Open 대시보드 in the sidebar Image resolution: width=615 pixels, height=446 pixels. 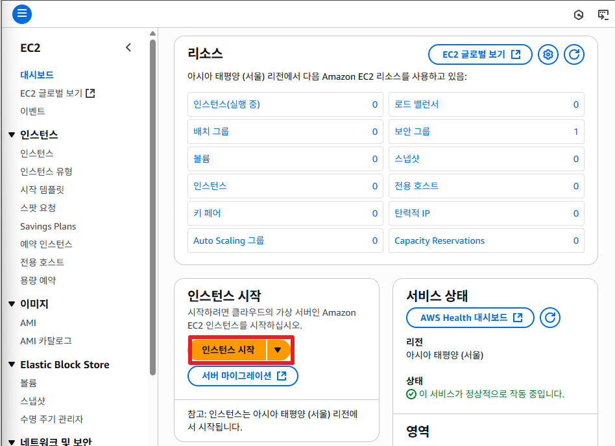(x=37, y=75)
